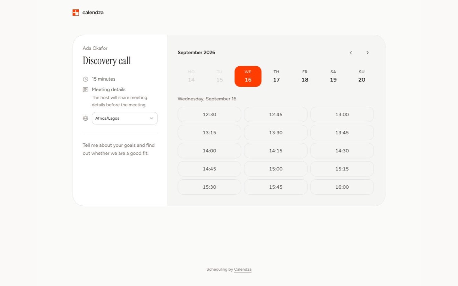Pick the 12:45 time slot
The image size is (458, 286).
click(x=276, y=114)
